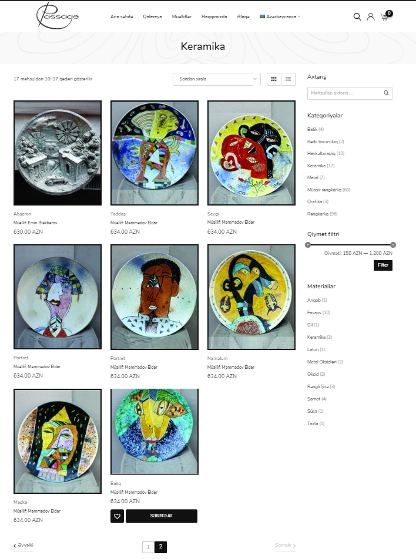Switch to list view layout

[288, 79]
